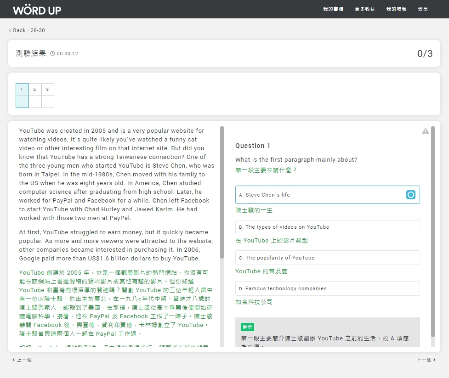Click the 0/3 score text
The height and width of the screenshot is (378, 449).
tap(425, 54)
